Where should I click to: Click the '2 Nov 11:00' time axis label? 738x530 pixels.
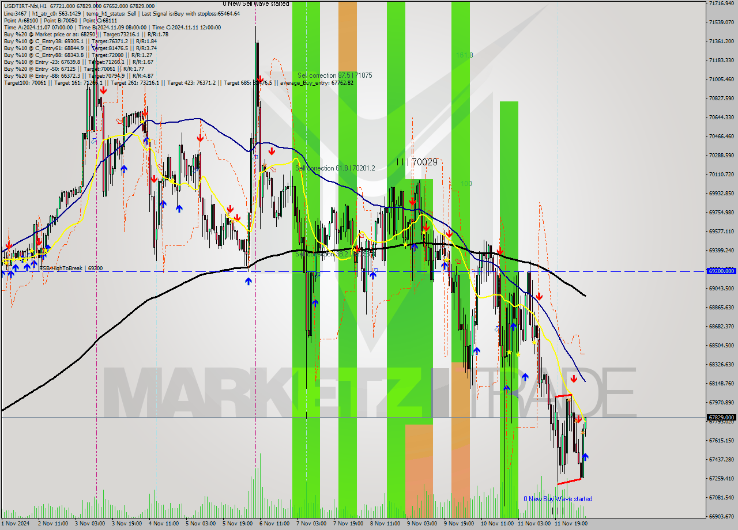(52, 524)
